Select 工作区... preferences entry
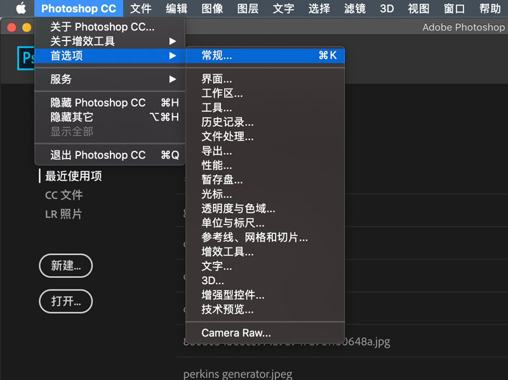The image size is (508, 380). click(265, 93)
